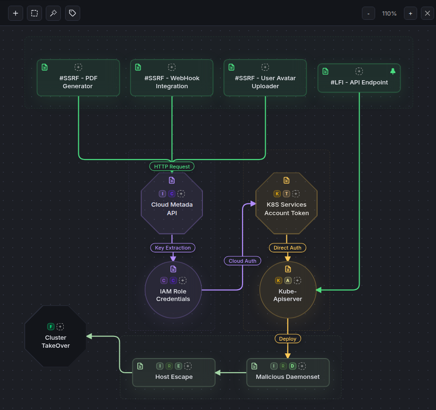Open document icon on SSRF User Avatar Uploader
Viewport: 436px width, 410px height.
[231, 67]
